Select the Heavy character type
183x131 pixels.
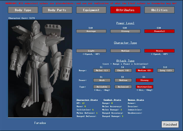pos(159,51)
